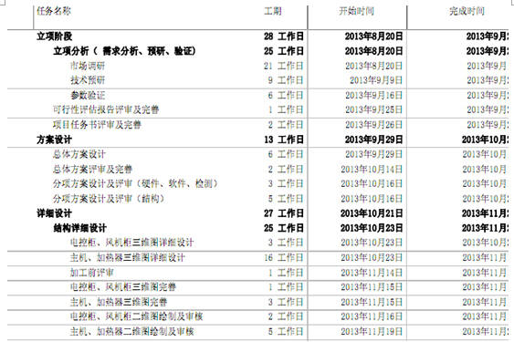The width and height of the screenshot is (514, 342).
Task: Click task 电控柜、风机柜三维图详细设计
Action: (131, 243)
